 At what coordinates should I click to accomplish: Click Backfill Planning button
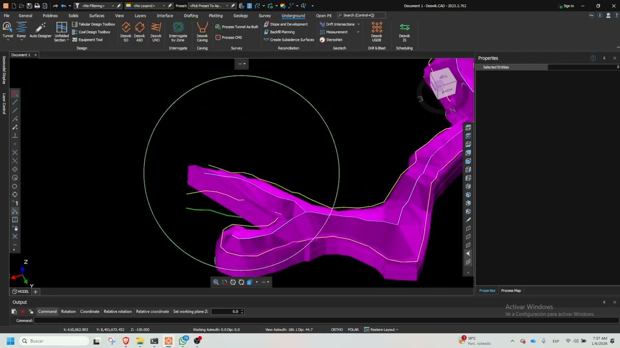click(279, 32)
